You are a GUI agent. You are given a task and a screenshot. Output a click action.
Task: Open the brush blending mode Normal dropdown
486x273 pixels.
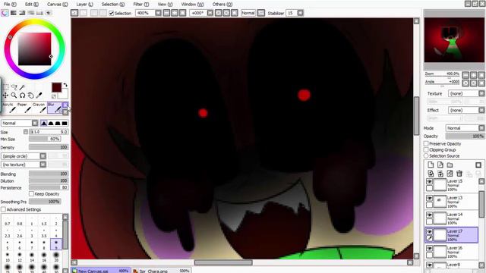(x=20, y=123)
